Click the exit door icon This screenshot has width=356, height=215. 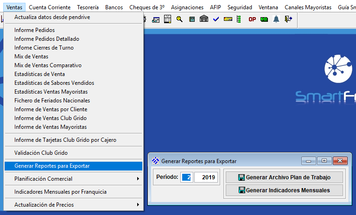(x=288, y=19)
